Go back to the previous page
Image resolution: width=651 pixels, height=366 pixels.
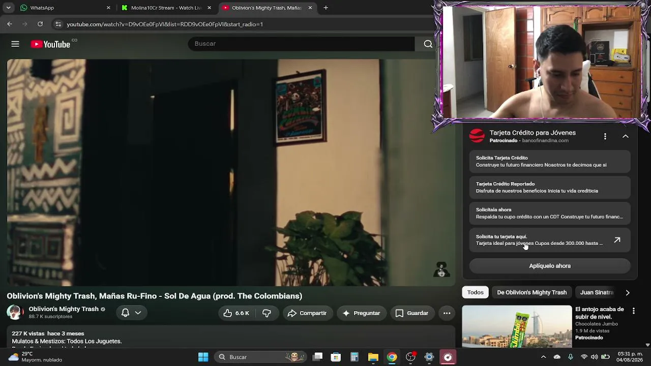click(x=10, y=24)
